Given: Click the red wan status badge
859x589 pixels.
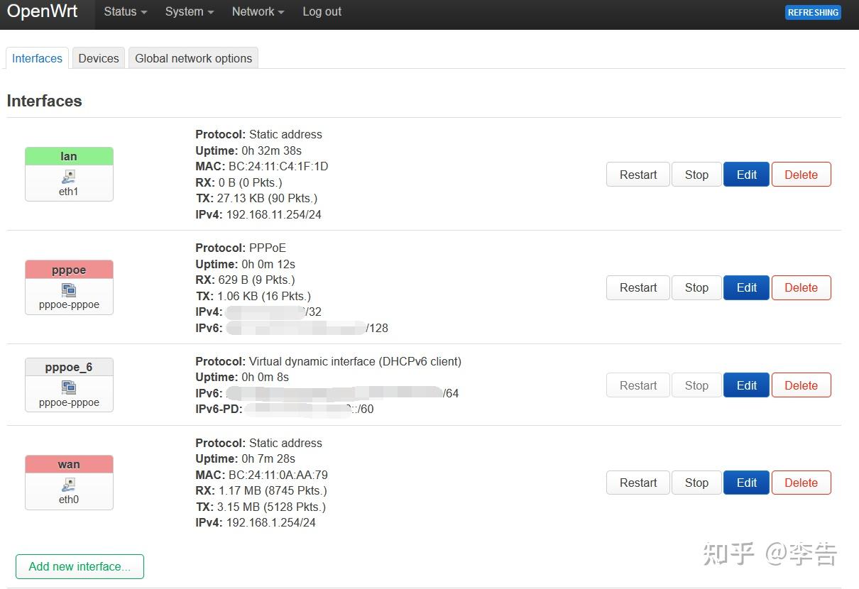Looking at the screenshot, I should (68, 464).
